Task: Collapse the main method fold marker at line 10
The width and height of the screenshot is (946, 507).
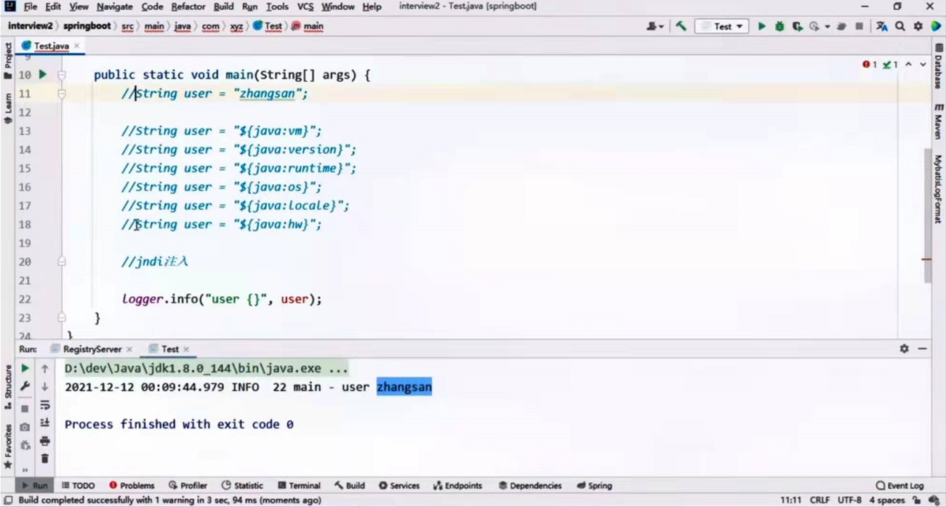Action: click(x=62, y=75)
